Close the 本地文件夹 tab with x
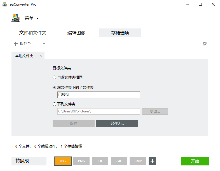This screenshot has height=171, width=220. tap(41, 56)
